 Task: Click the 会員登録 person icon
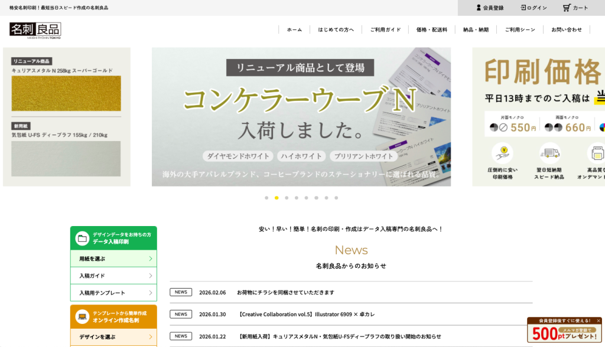coord(479,8)
